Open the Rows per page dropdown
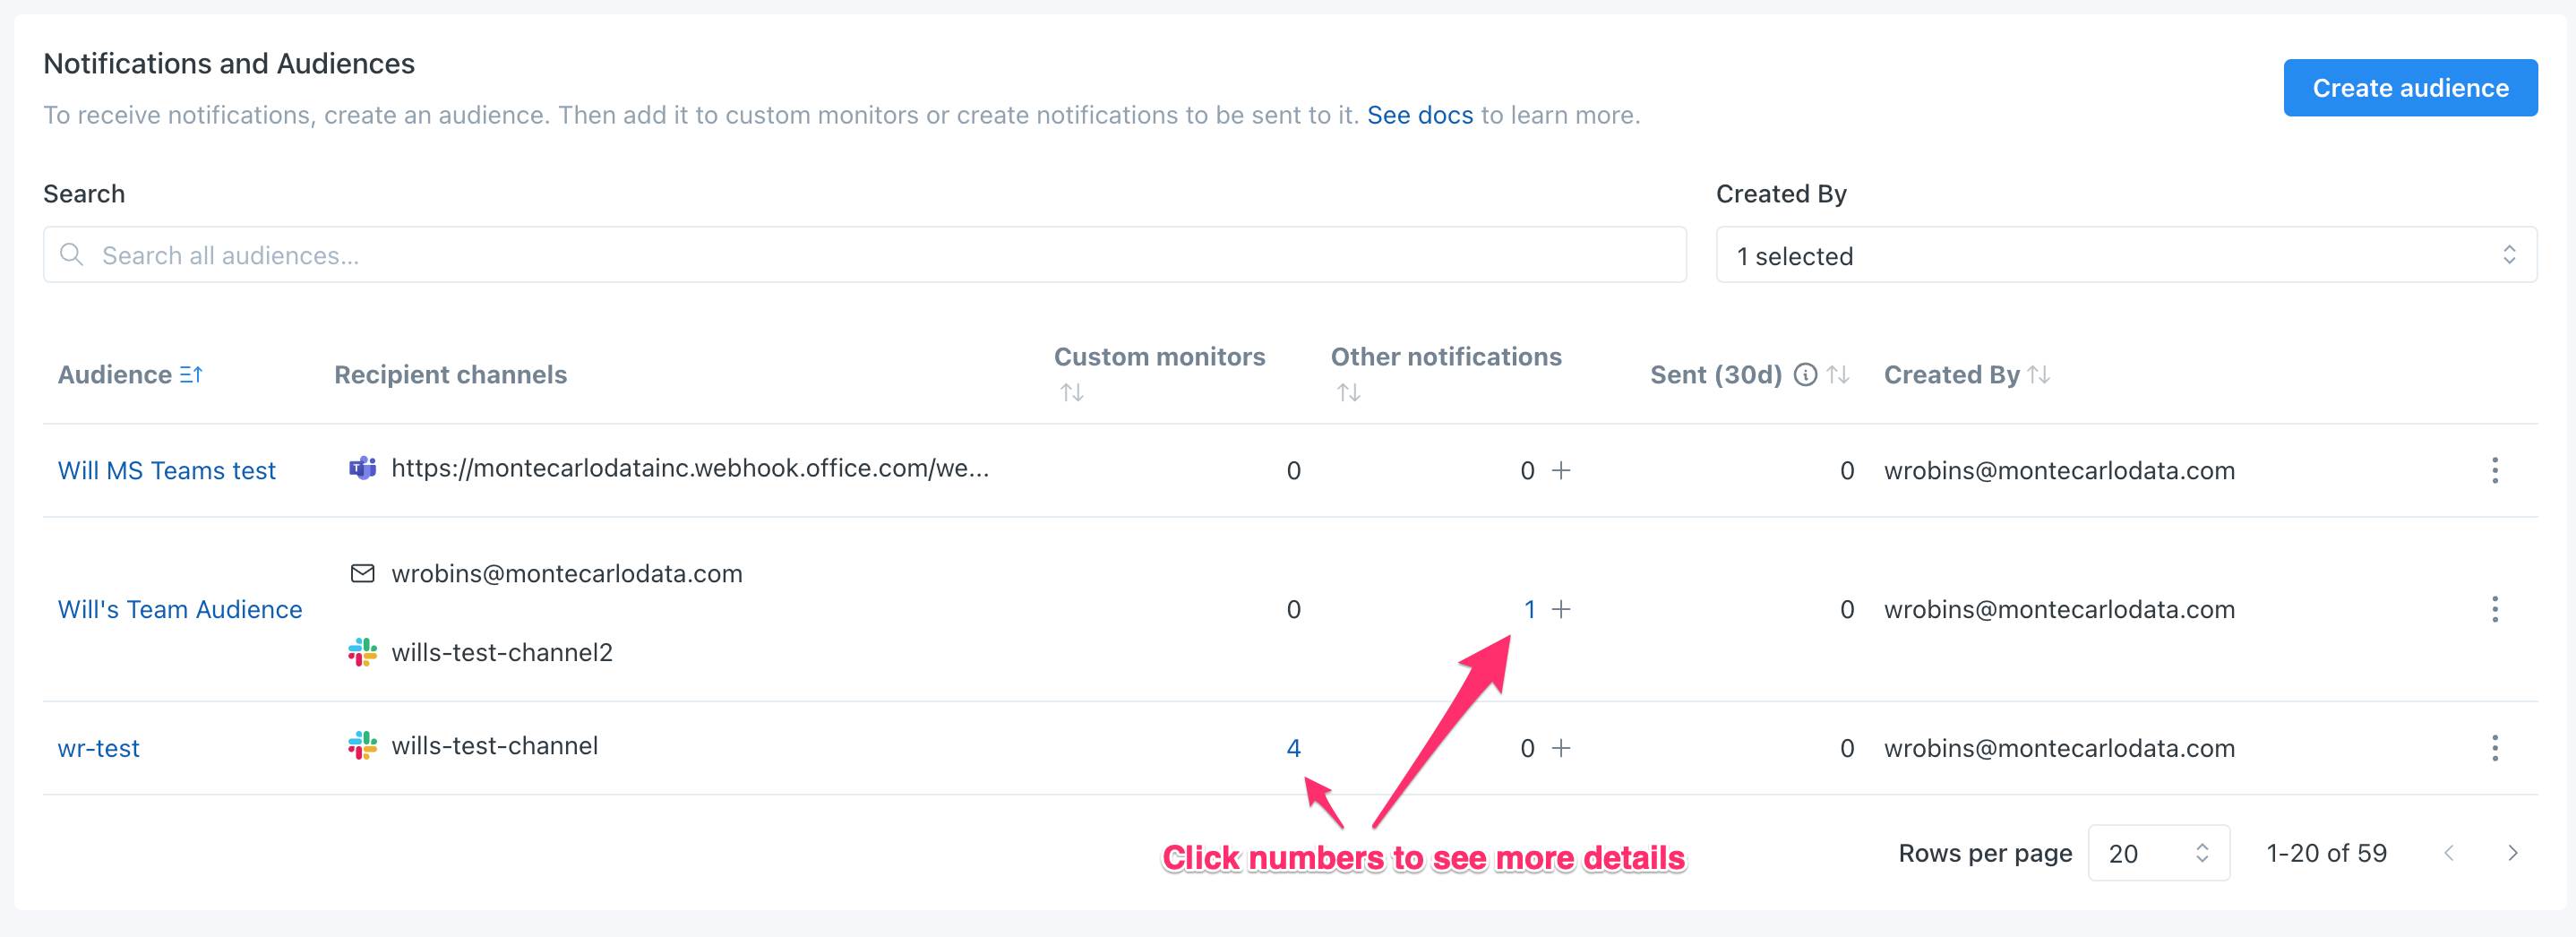The height and width of the screenshot is (937, 2576). (x=2158, y=853)
